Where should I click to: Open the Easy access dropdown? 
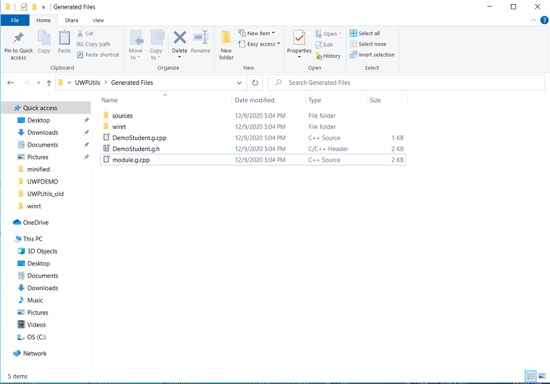pos(259,44)
